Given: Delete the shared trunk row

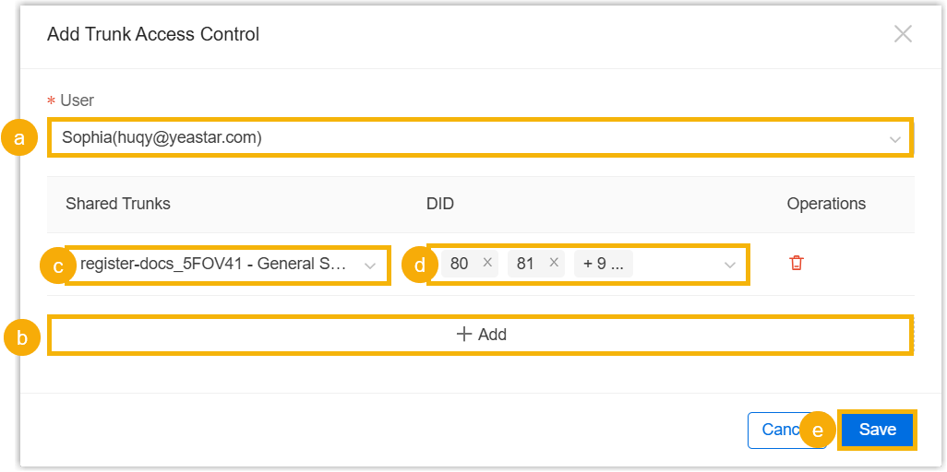Looking at the screenshot, I should click(797, 263).
